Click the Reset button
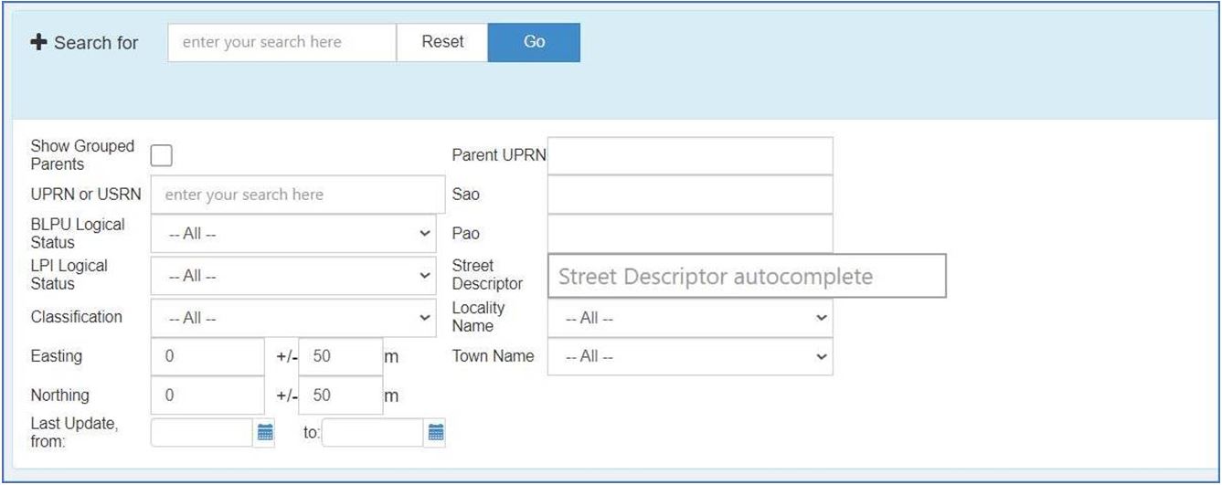1222x485 pixels. (x=442, y=42)
